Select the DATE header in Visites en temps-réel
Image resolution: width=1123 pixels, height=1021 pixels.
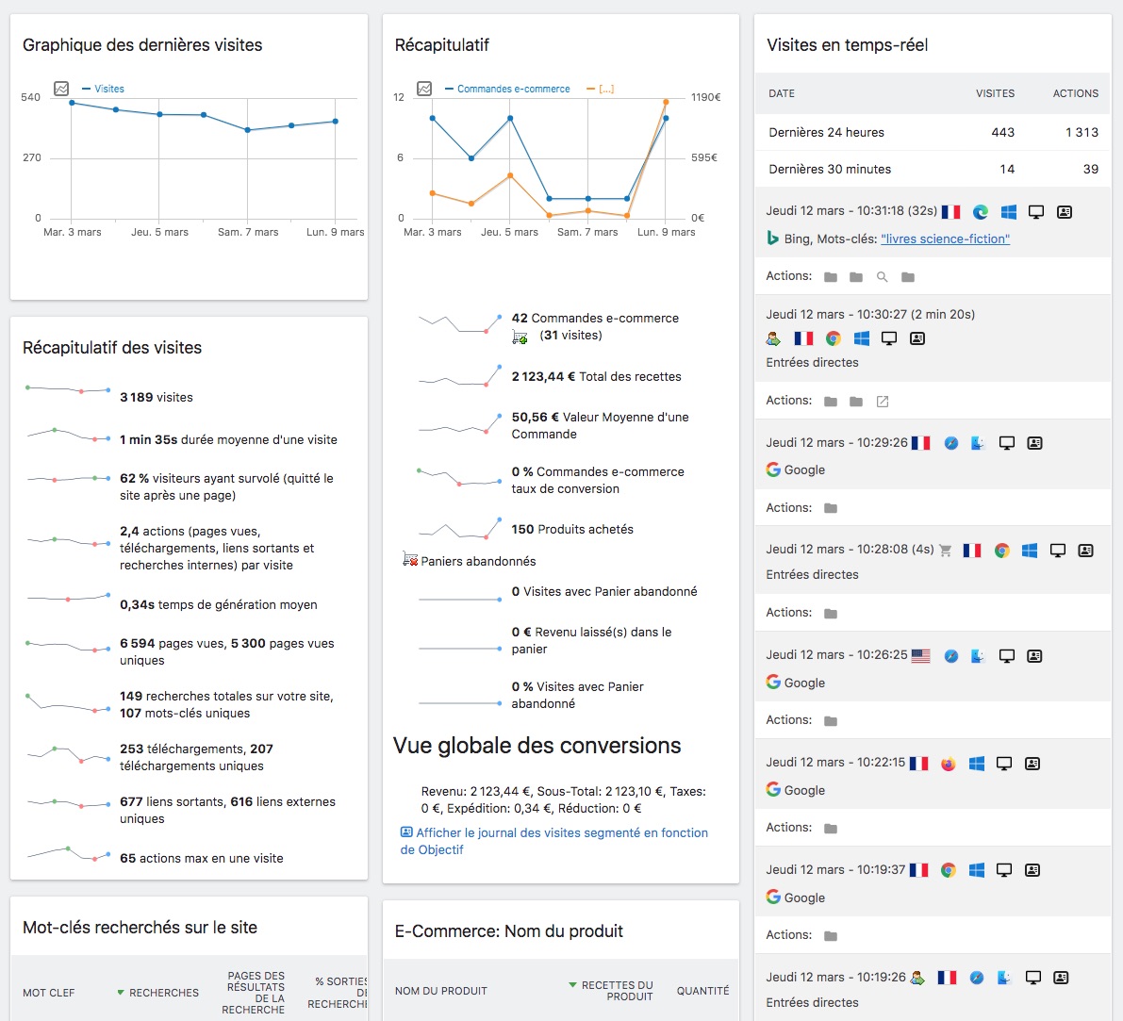(x=782, y=93)
